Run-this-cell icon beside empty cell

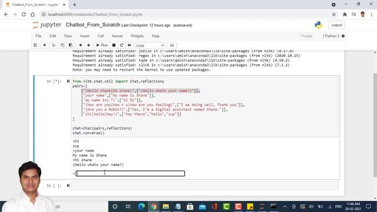(68, 185)
